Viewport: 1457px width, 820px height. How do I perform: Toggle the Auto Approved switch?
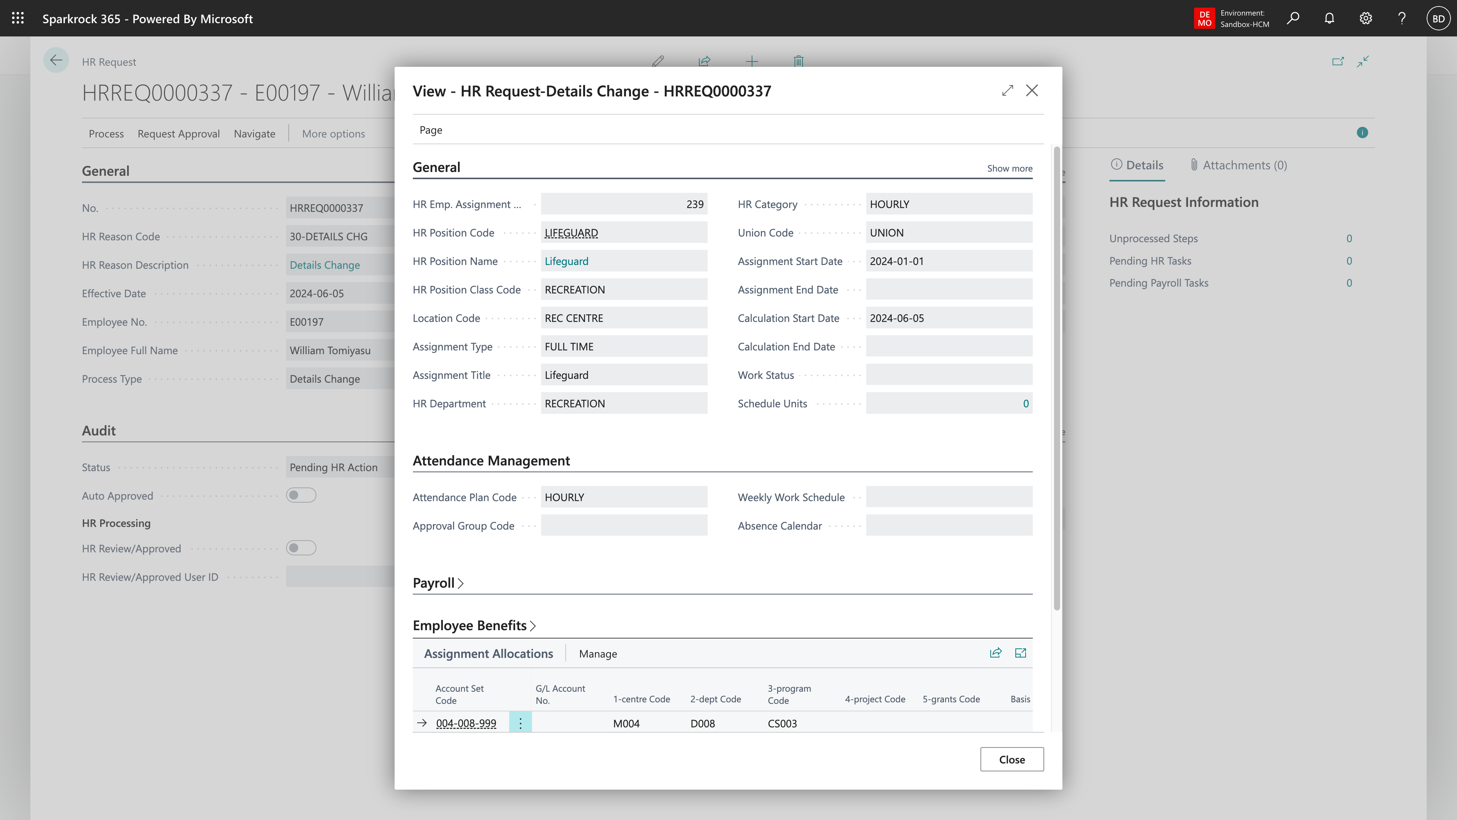[301, 495]
